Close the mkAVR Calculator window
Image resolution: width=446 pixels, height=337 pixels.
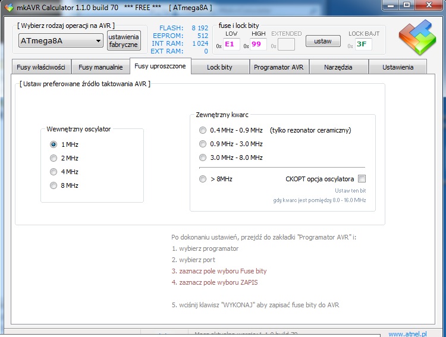(429, 5)
